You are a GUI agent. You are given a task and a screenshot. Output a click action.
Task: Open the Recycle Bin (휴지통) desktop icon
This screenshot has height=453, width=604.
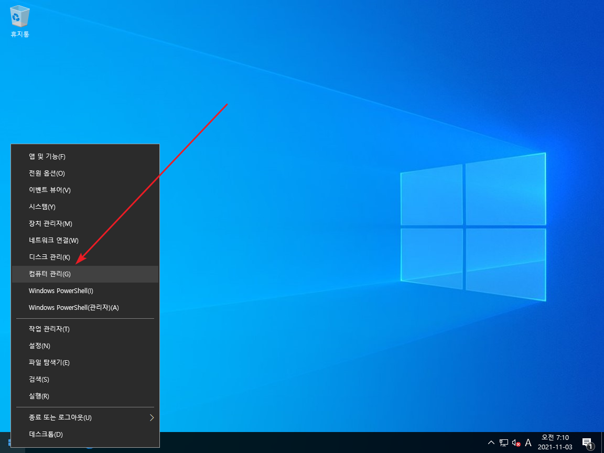(x=19, y=22)
